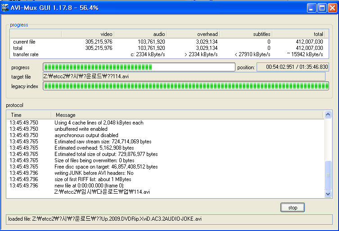The height and width of the screenshot is (231, 339).
Task: Stop the muxing process
Action: click(293, 208)
